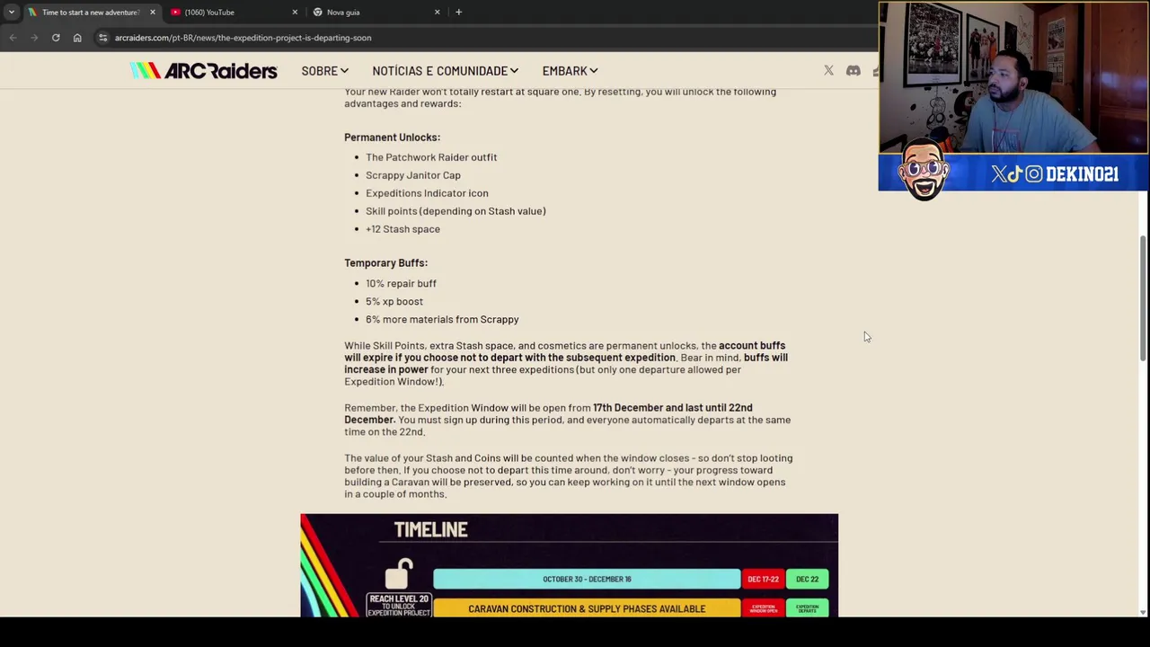Click 'The Patchwork Raider outfit' list item
The height and width of the screenshot is (647, 1150).
tap(431, 157)
